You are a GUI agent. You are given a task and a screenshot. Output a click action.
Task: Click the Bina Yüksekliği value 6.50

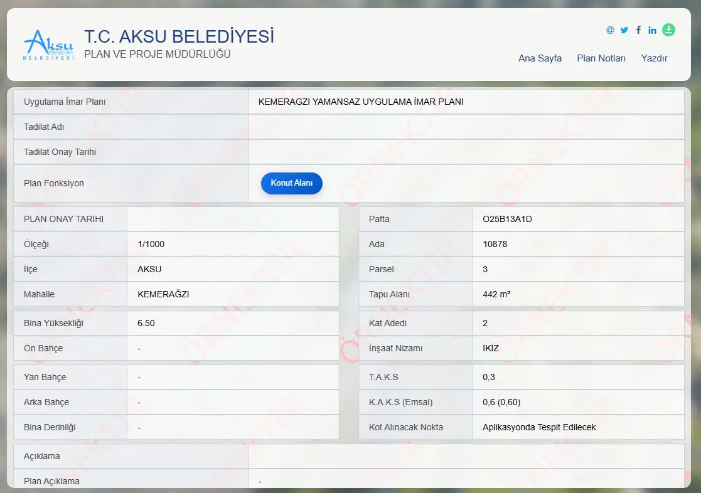coord(146,323)
